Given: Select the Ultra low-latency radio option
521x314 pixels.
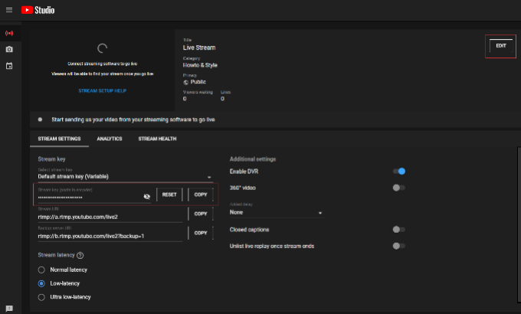Looking at the screenshot, I should coord(42,296).
